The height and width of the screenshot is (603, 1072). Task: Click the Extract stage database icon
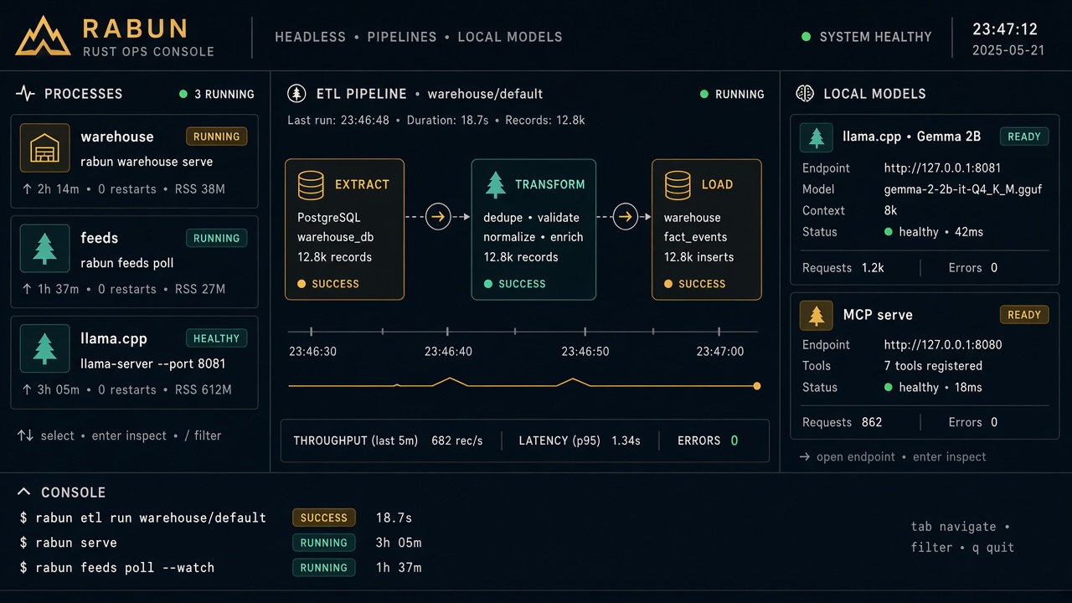[311, 184]
